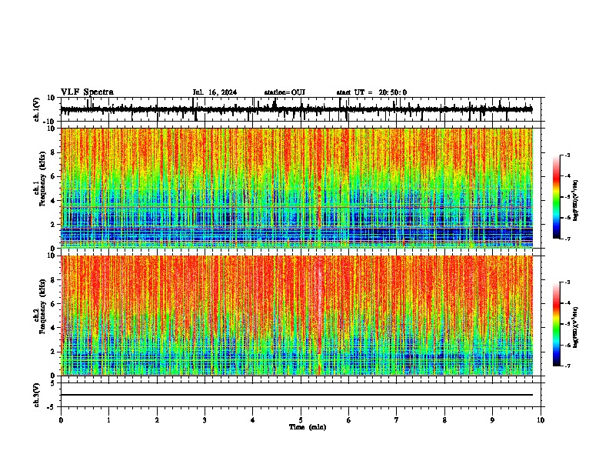Click the ch.1 waveform trace plot
Screen dimensions: 609x471
pos(297,109)
